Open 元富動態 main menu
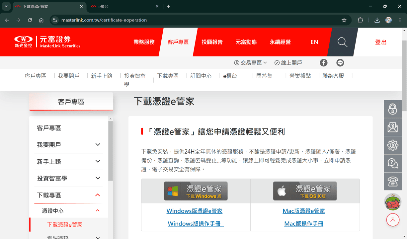Screen dimensions: 407x239 click(246, 42)
